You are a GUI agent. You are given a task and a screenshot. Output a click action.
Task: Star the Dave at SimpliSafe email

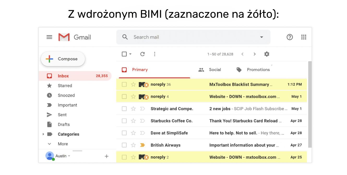(x=133, y=133)
